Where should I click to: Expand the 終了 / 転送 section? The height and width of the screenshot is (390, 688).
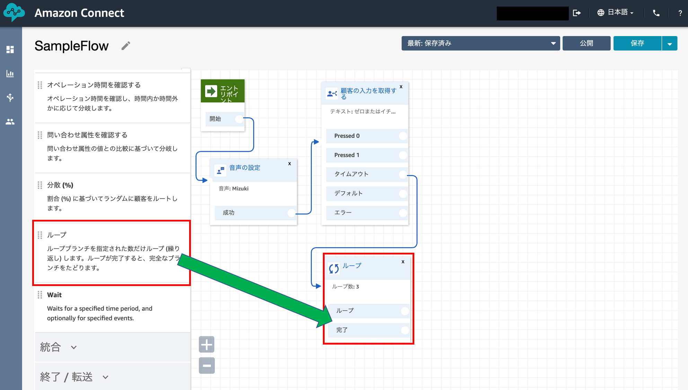point(74,377)
